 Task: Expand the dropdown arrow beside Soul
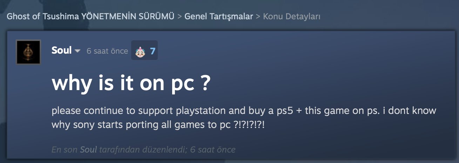coord(78,51)
